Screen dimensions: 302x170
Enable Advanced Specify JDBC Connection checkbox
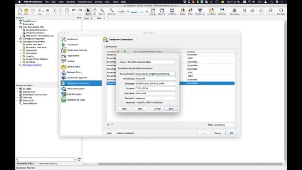pos(124,102)
